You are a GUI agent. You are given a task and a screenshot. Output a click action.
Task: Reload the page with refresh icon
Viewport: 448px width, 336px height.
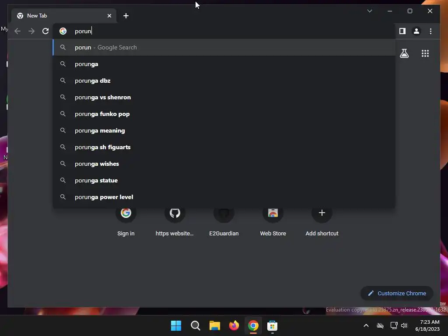pyautogui.click(x=45, y=31)
